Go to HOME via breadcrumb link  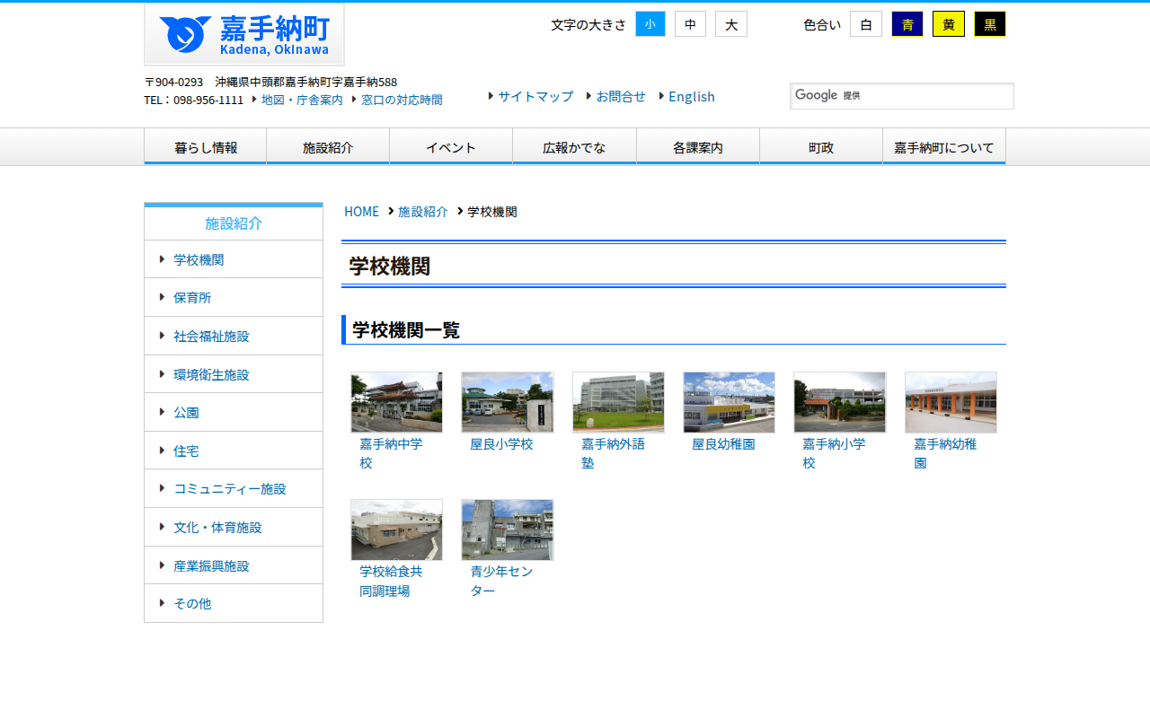pos(361,211)
